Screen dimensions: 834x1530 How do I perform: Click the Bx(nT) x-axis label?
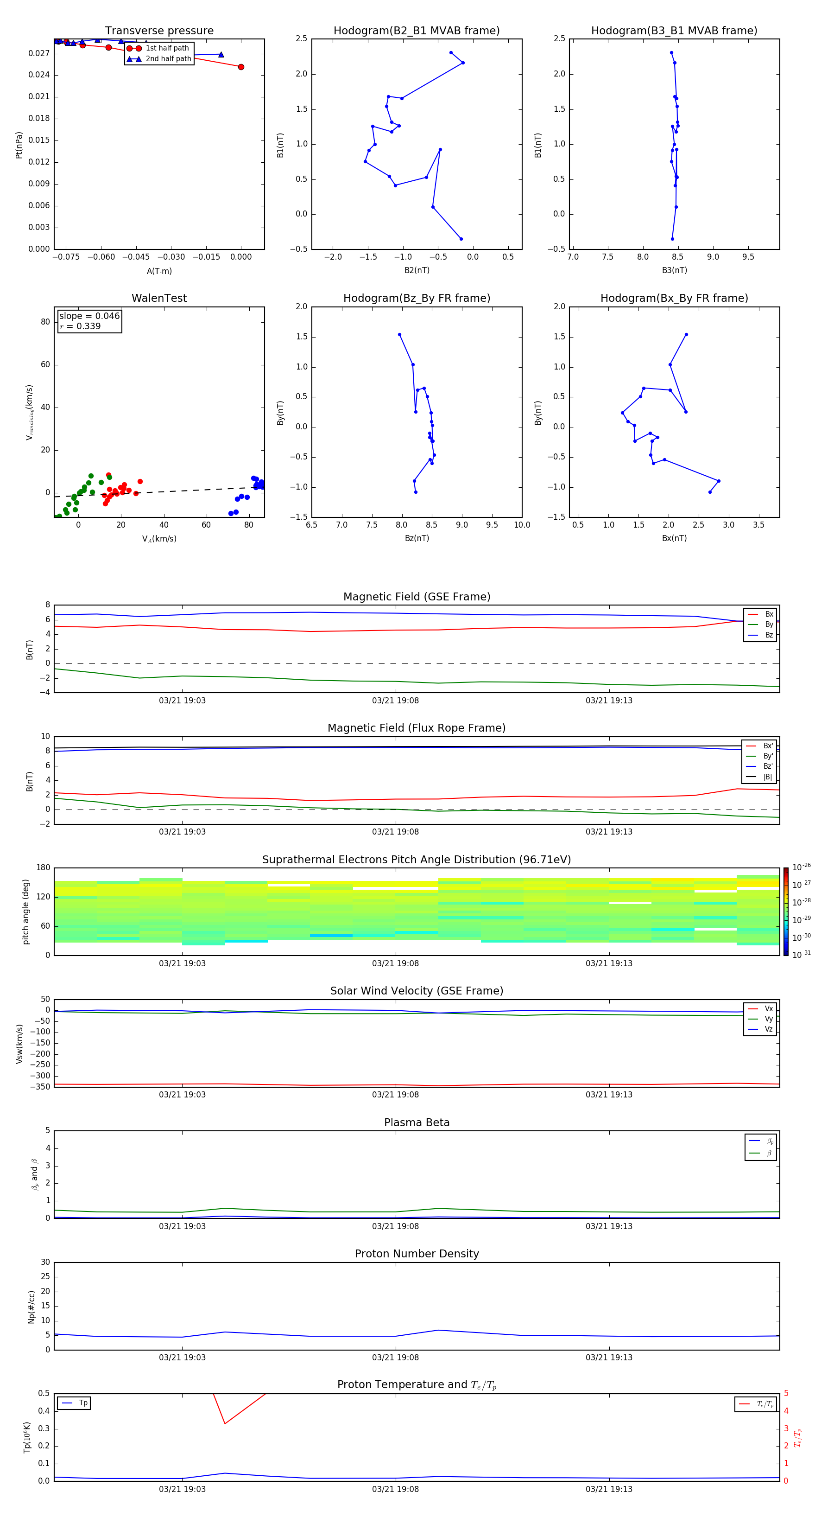pos(674,538)
